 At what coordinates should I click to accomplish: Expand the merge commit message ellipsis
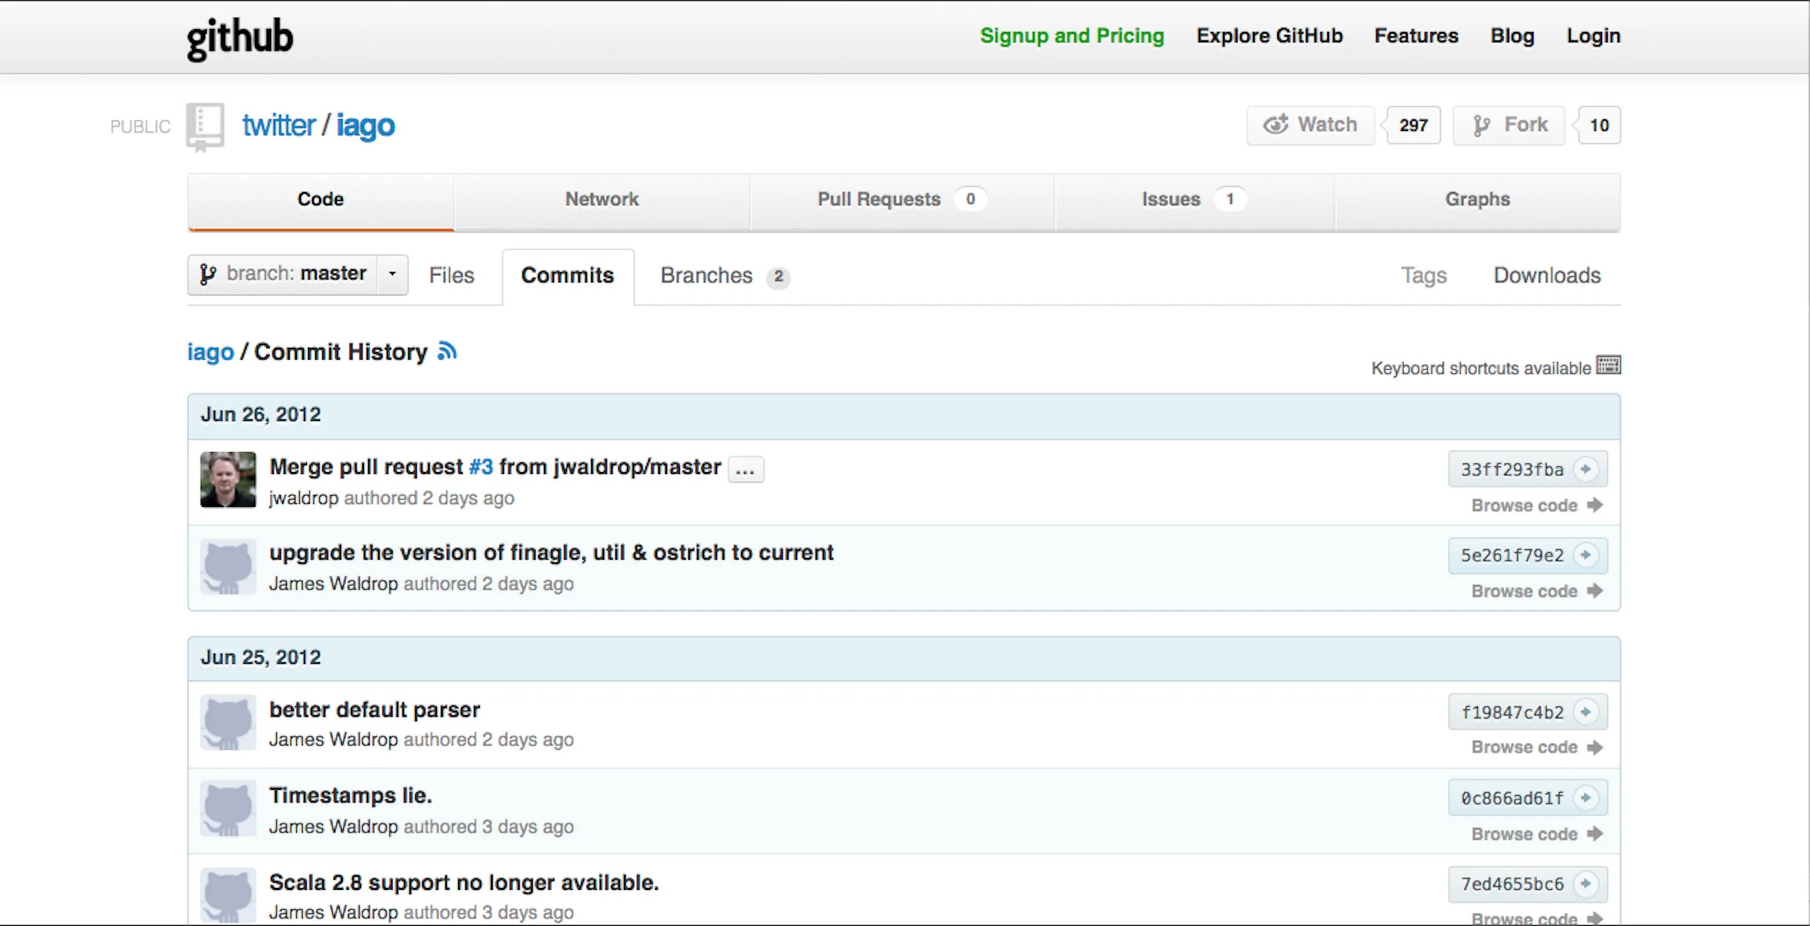click(x=745, y=469)
